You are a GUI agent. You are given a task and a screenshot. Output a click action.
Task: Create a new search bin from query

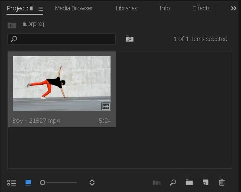tap(130, 38)
